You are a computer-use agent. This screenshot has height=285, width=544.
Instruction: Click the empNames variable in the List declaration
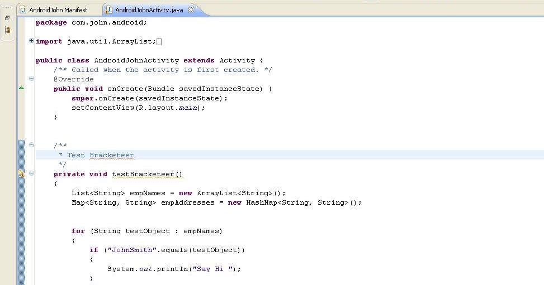[148, 193]
